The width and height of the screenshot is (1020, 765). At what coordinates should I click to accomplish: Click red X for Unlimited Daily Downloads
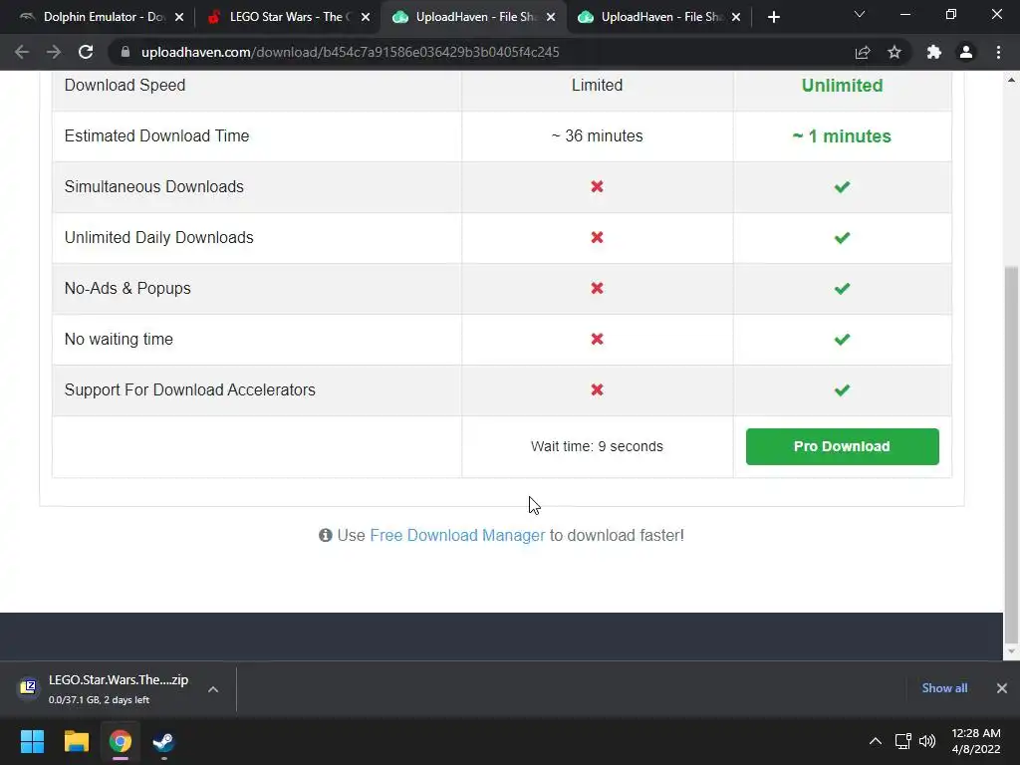click(597, 237)
